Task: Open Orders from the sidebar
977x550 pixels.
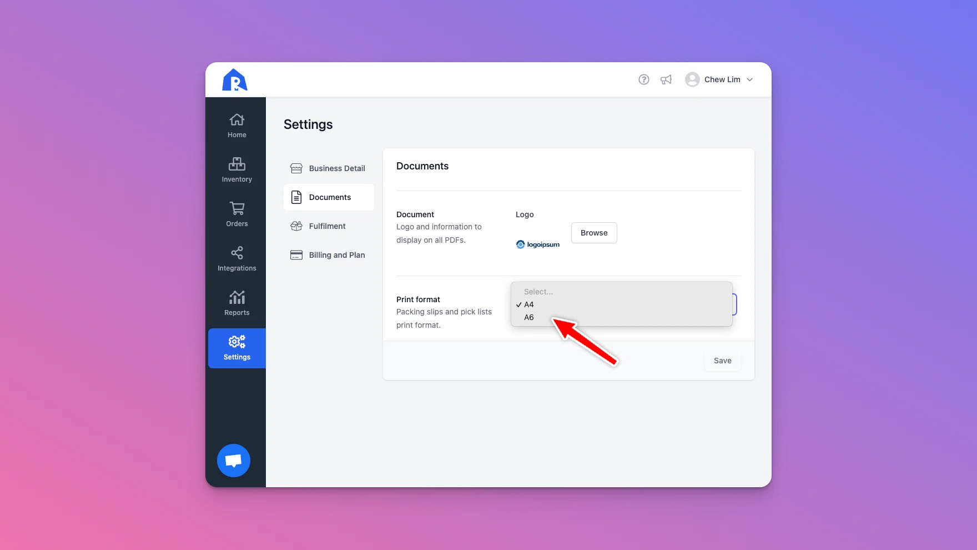Action: (237, 214)
